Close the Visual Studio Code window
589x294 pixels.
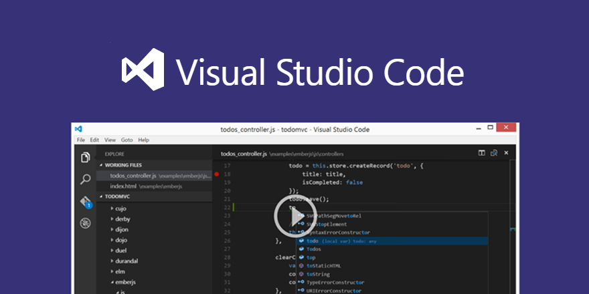point(506,128)
